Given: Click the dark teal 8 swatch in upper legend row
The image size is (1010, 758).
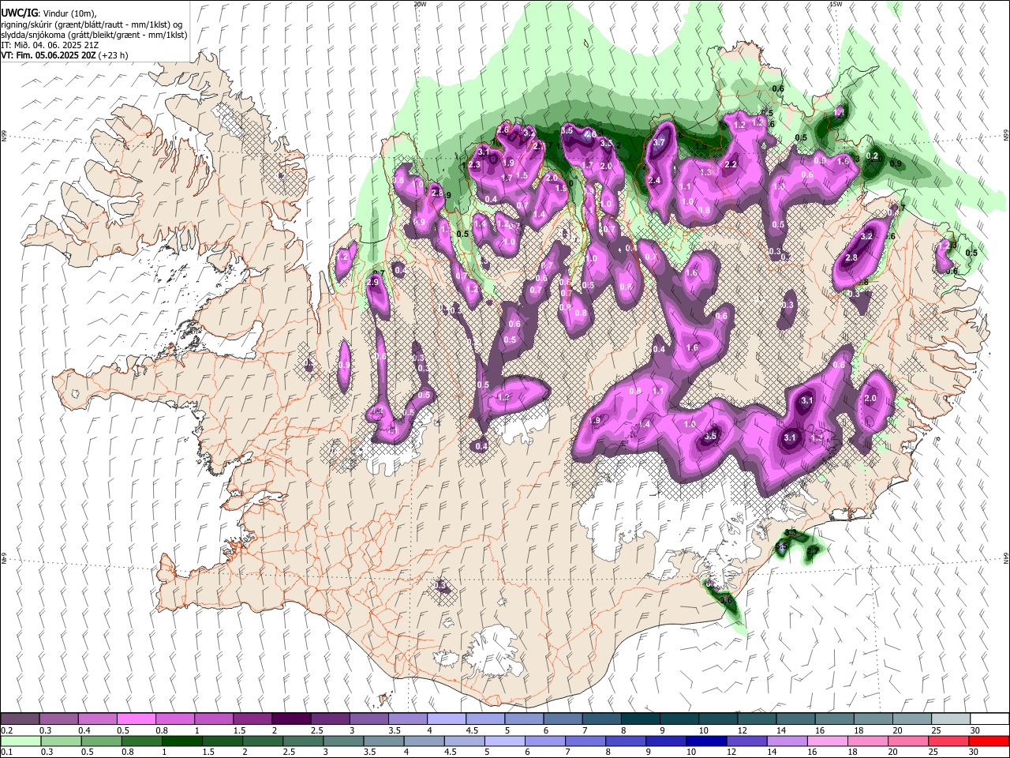Looking at the screenshot, I should pyautogui.click(x=641, y=719).
